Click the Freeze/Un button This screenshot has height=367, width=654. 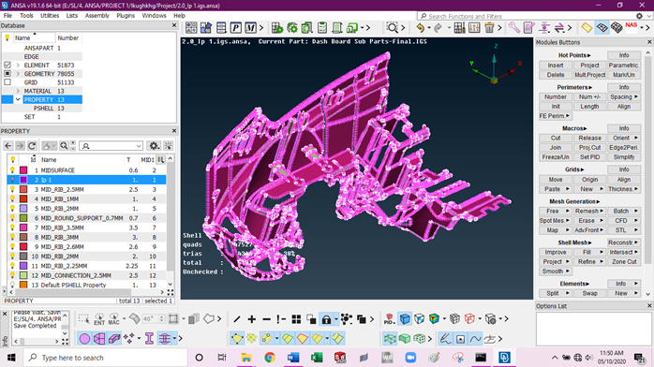point(555,157)
